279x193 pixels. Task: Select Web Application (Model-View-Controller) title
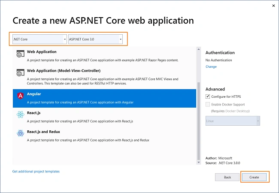tap(64, 71)
